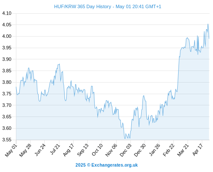Select the Jan 26 x-axis date label

point(154,150)
